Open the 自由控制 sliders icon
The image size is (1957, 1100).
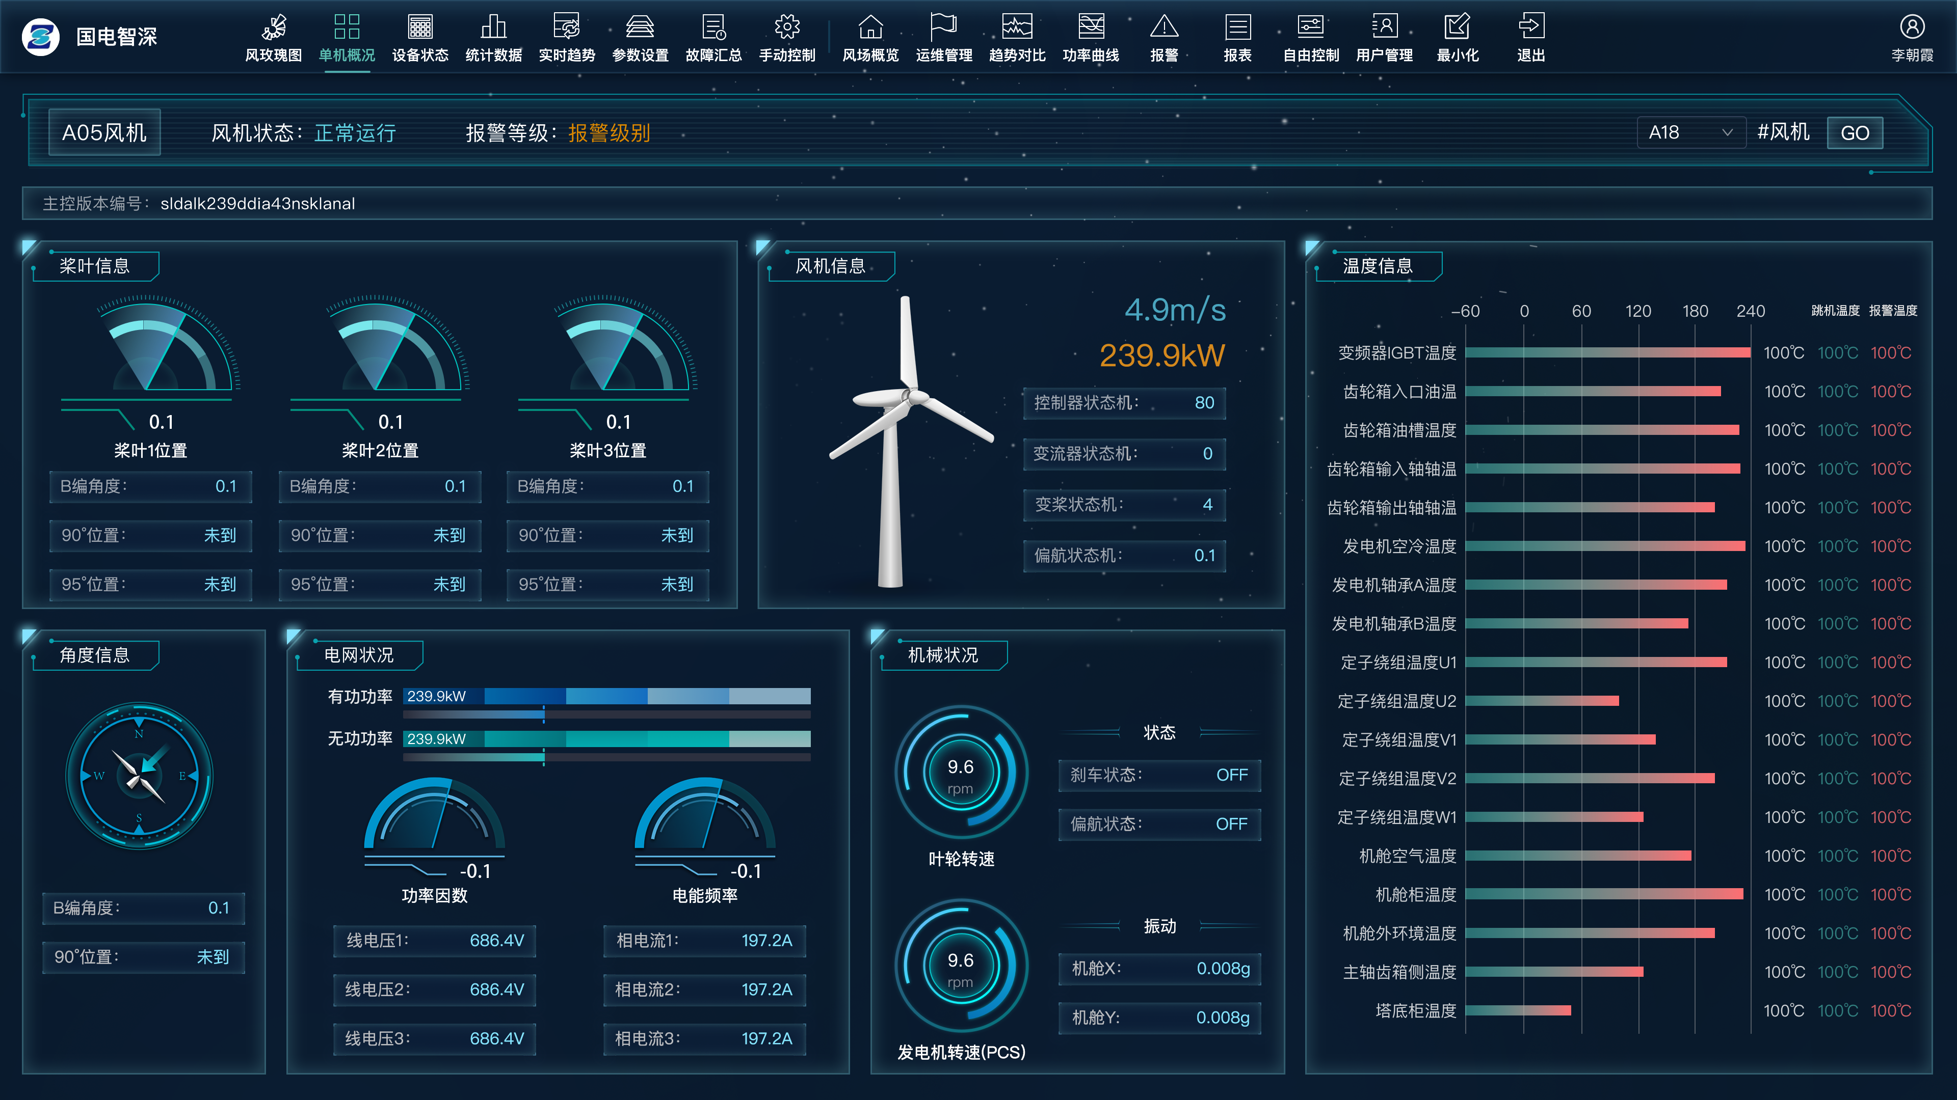1311,26
